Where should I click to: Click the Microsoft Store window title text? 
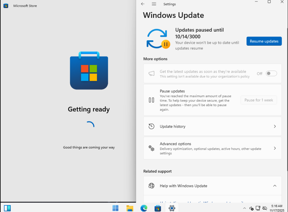(25, 6)
